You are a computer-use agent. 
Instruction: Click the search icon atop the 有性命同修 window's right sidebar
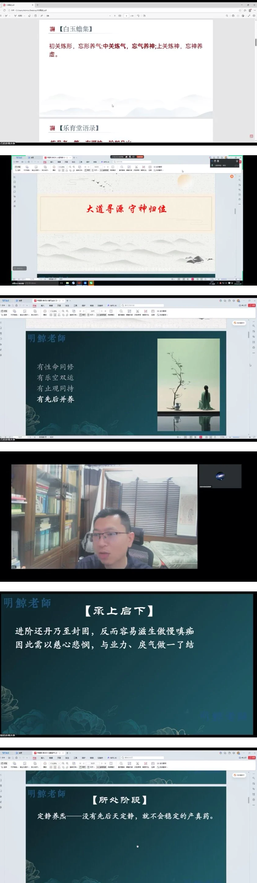pos(254,326)
